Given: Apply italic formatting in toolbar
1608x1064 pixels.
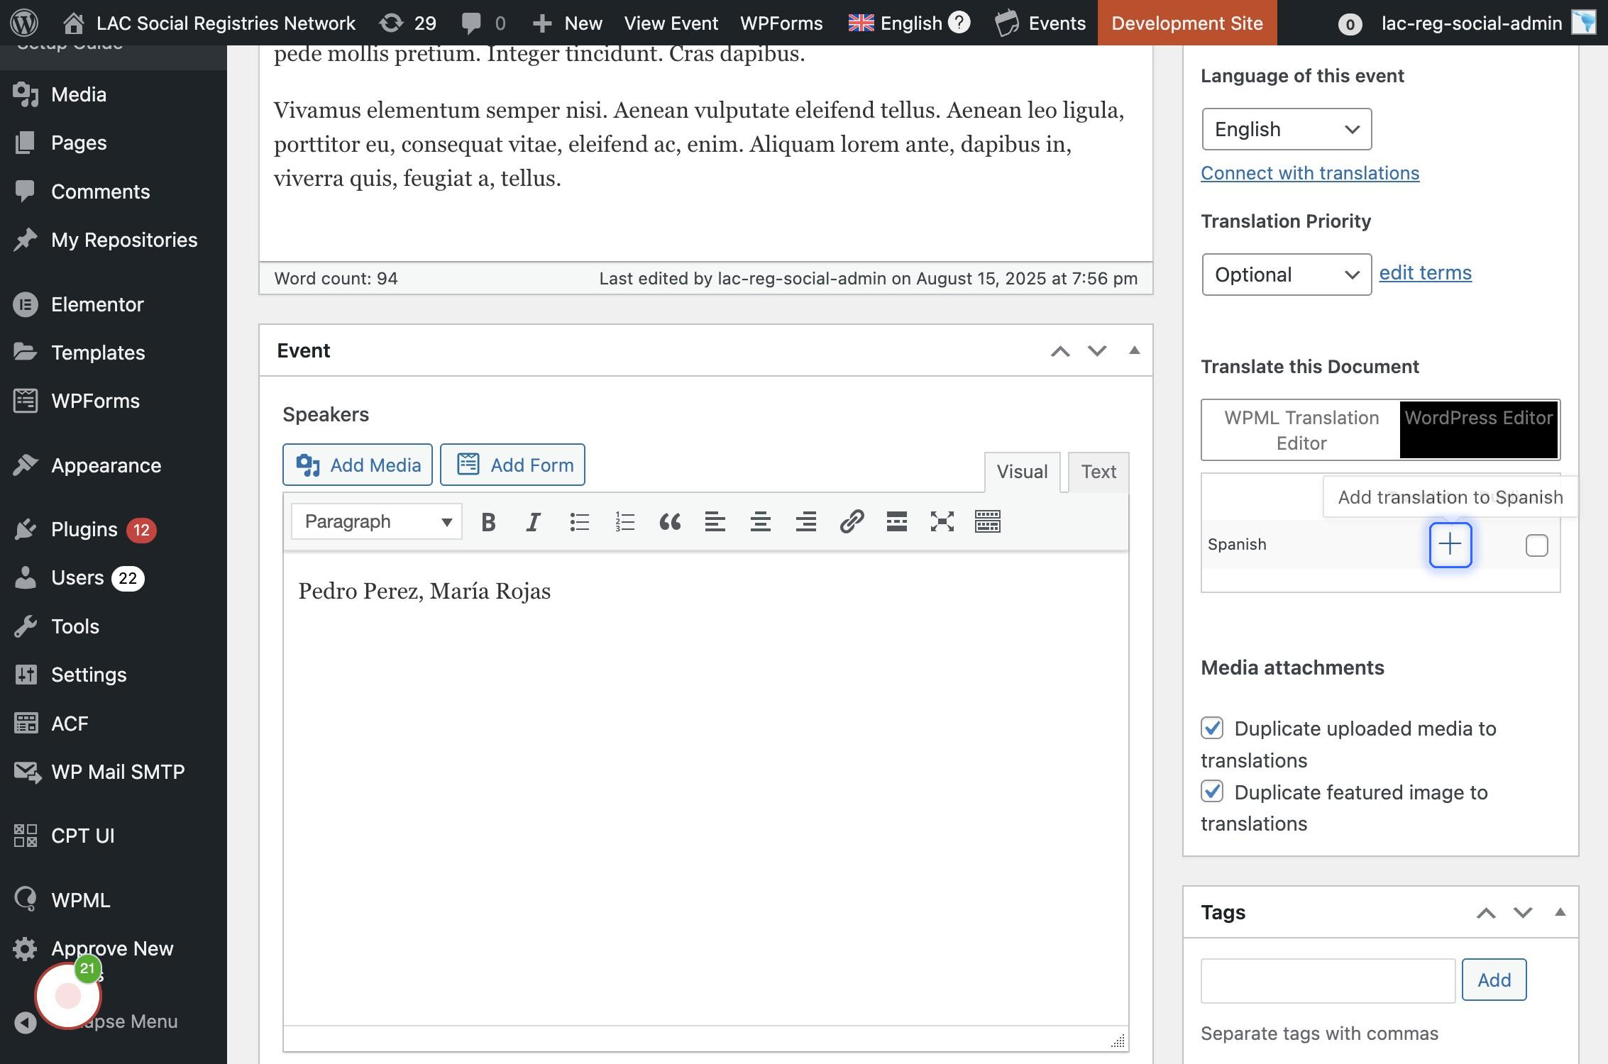Looking at the screenshot, I should click(534, 522).
